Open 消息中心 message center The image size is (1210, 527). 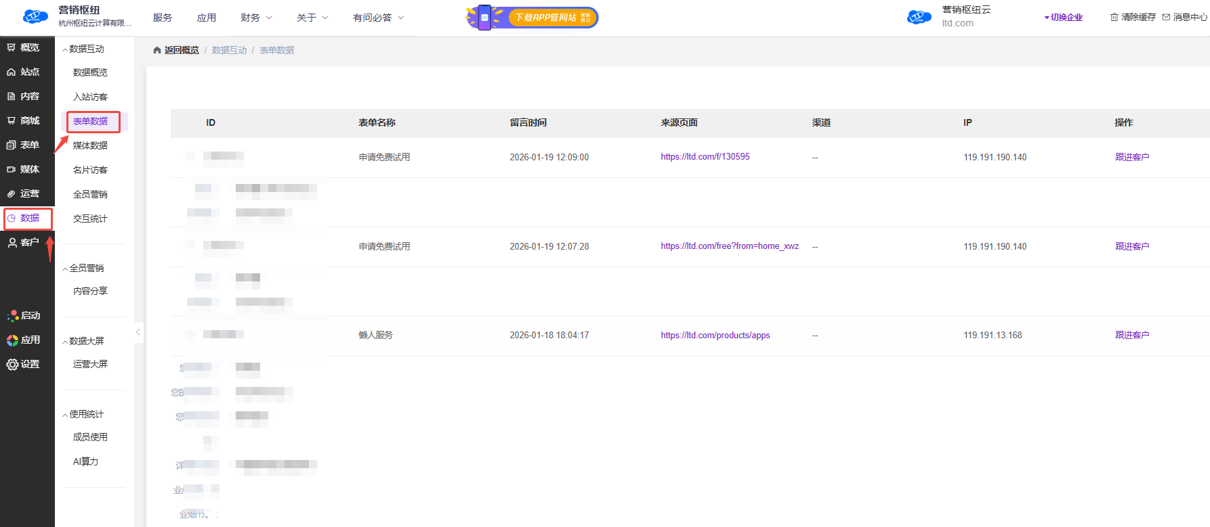pos(1184,17)
